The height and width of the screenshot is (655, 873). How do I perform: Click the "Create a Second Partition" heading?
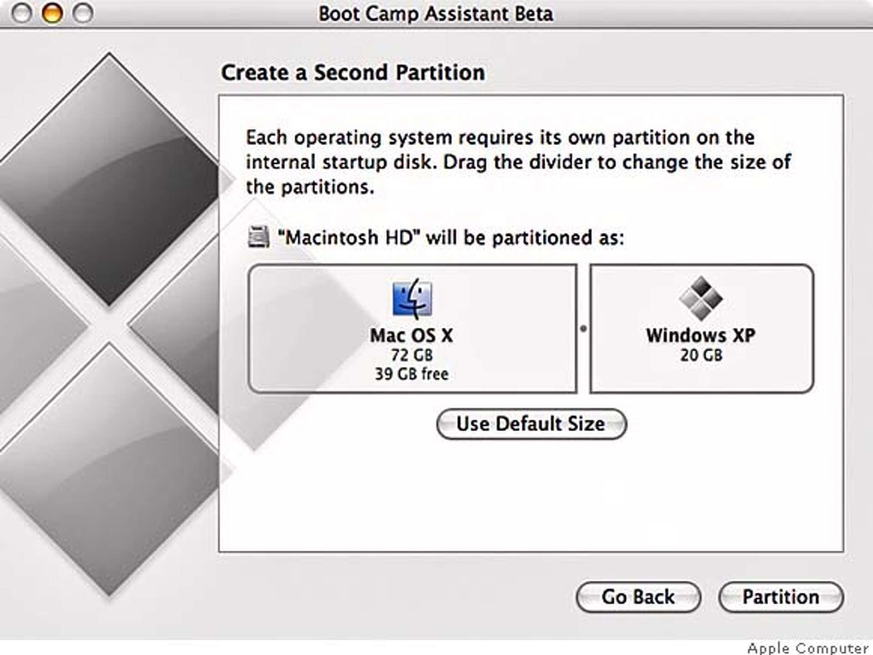pyautogui.click(x=353, y=73)
